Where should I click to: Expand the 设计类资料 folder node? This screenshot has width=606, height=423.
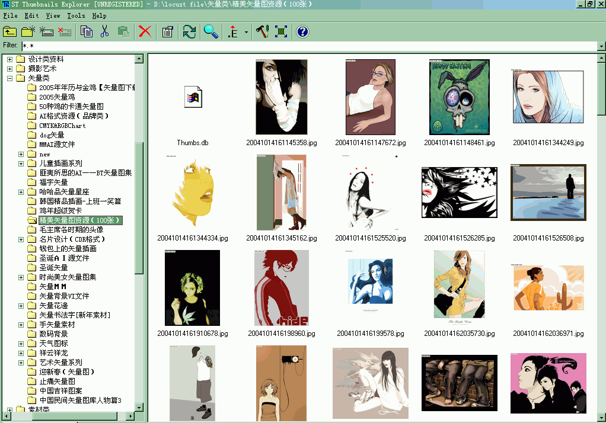point(10,59)
